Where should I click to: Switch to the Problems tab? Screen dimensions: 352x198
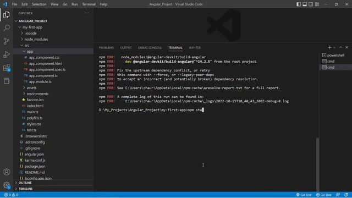106,48
